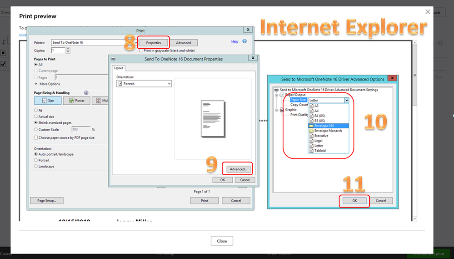The width and height of the screenshot is (454, 259).
Task: Click the Document Properties printer title icon
Action: 113,59
